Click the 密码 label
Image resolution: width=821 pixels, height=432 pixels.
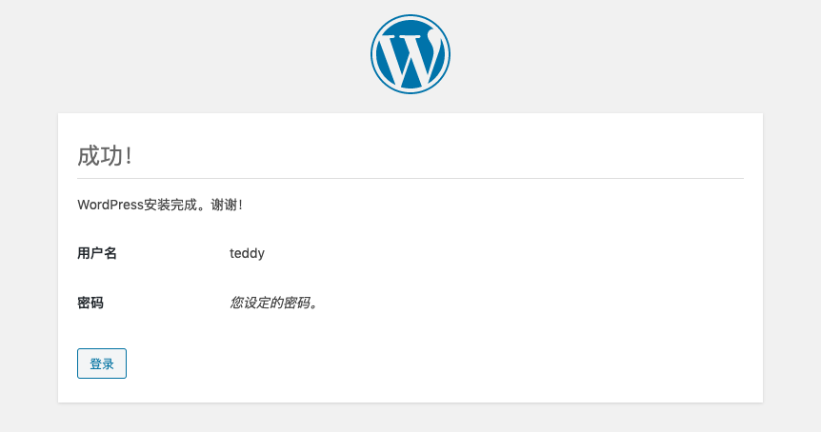point(90,303)
